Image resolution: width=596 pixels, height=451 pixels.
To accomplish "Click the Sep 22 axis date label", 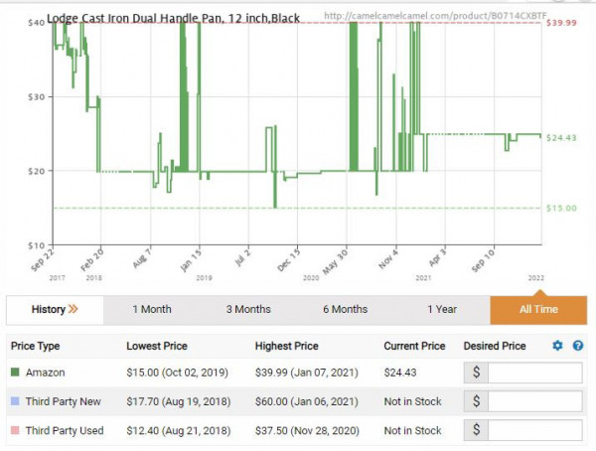I will click(42, 258).
